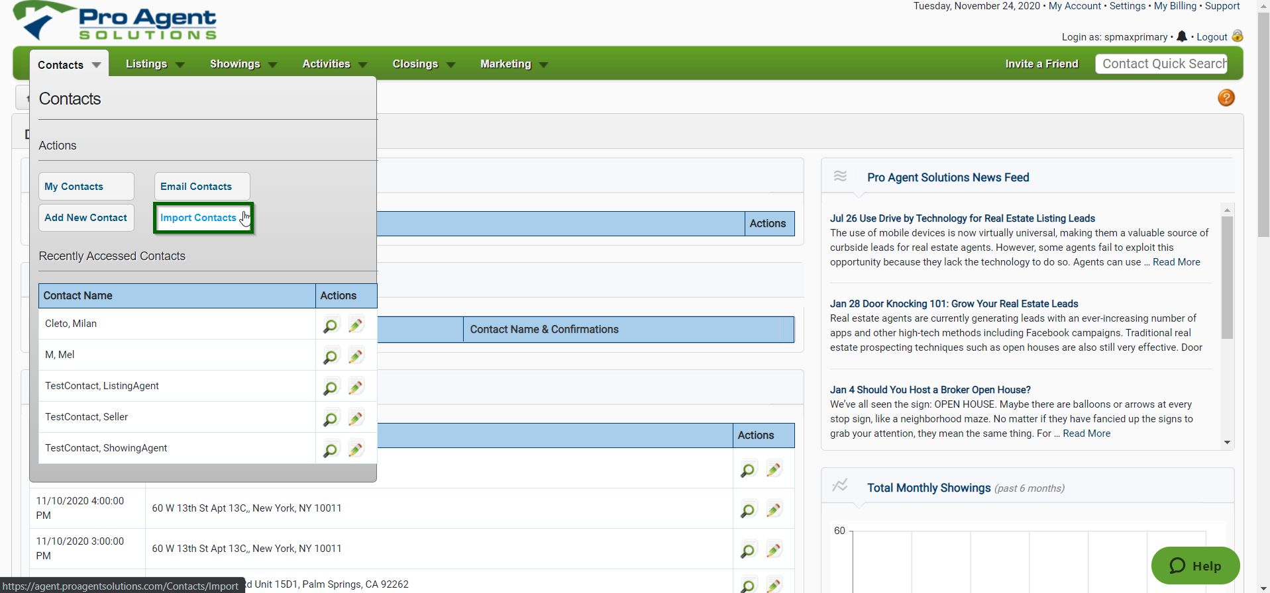
Task: Click Invite a Friend link
Action: point(1041,64)
